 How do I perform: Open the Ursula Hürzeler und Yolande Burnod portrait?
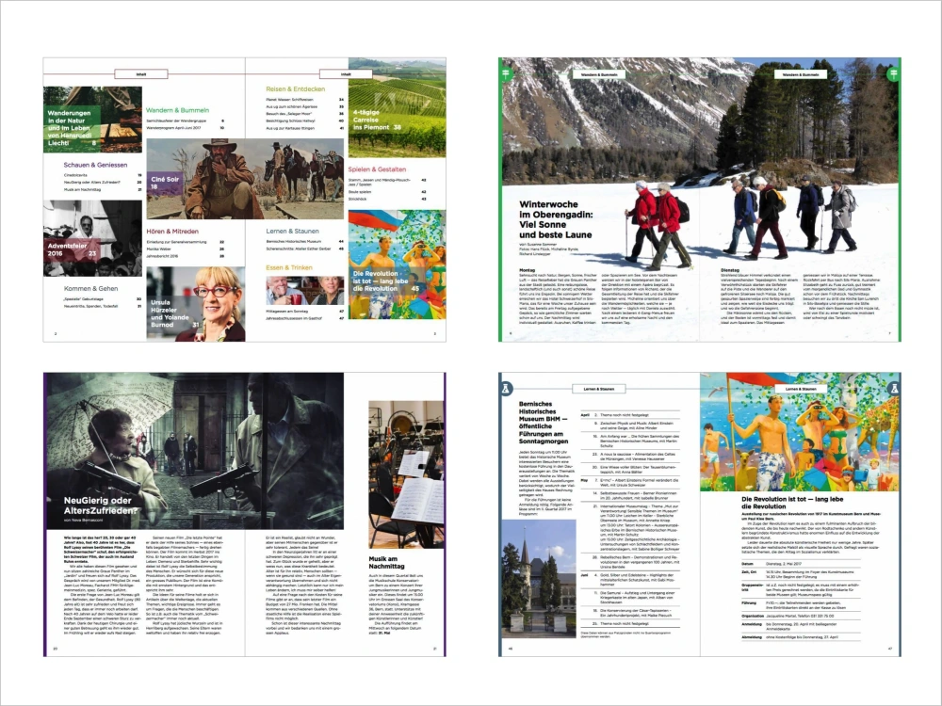pos(196,304)
